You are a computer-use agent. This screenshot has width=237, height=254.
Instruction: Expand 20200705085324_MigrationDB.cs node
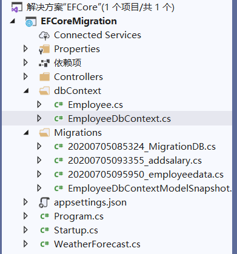[39, 146]
